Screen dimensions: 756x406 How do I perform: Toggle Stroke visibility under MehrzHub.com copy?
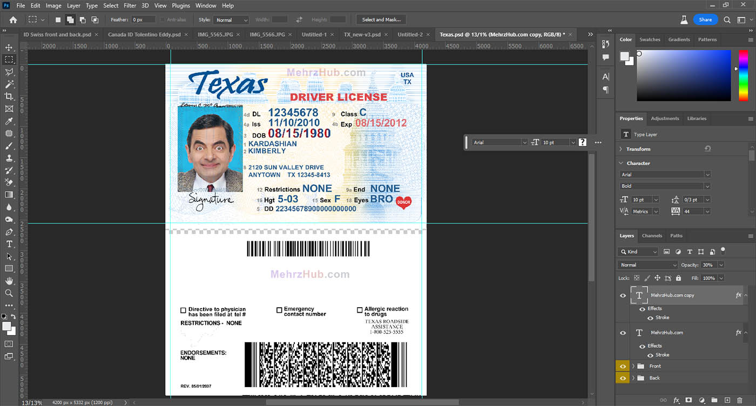point(650,317)
